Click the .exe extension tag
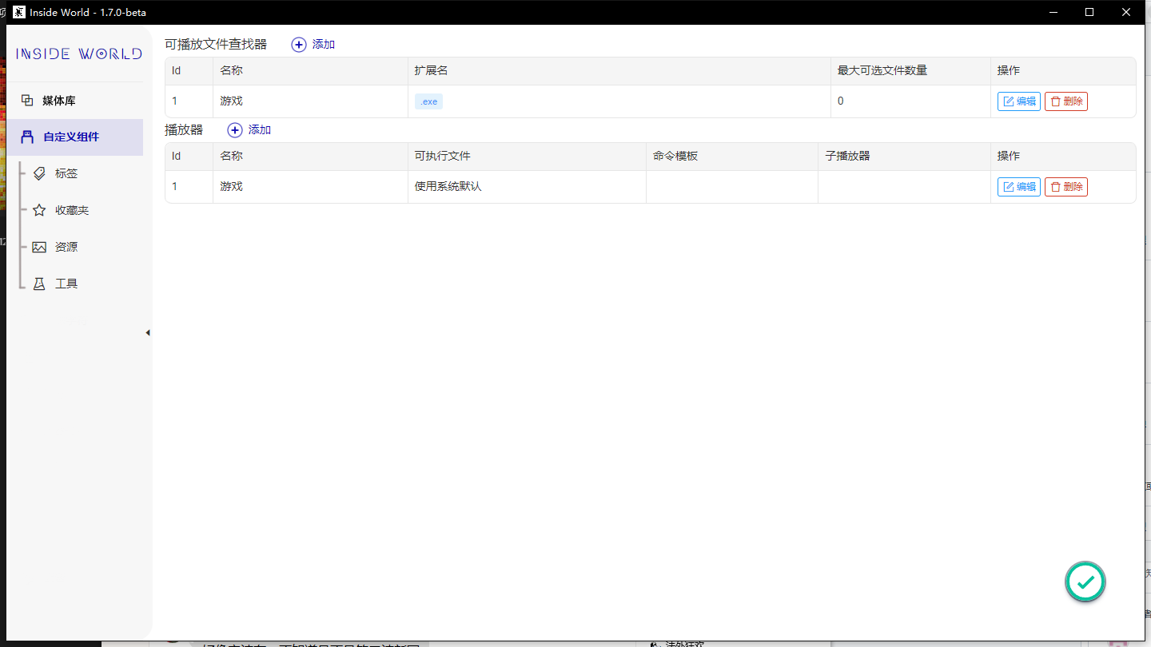The width and height of the screenshot is (1151, 647). coord(428,101)
